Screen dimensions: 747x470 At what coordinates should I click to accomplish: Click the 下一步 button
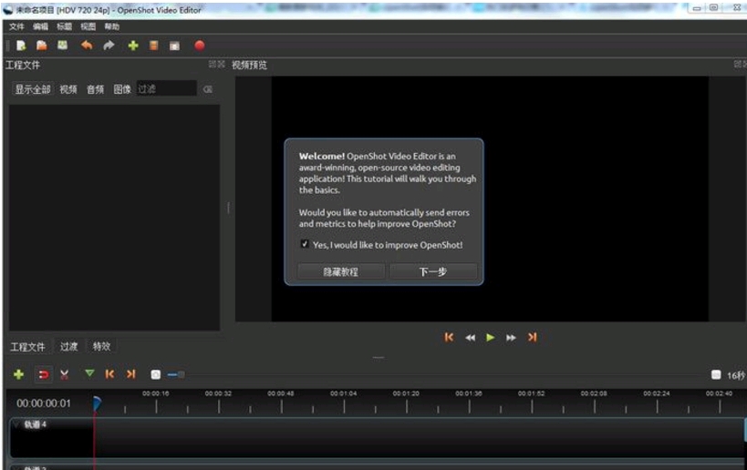[433, 271]
